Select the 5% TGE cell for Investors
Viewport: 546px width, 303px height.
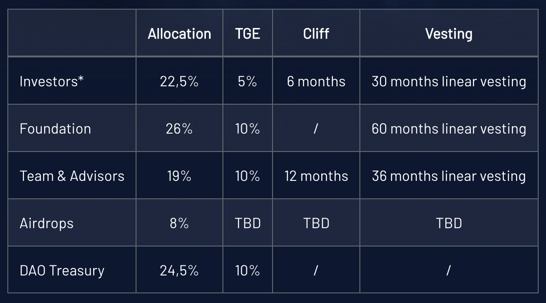click(x=248, y=81)
